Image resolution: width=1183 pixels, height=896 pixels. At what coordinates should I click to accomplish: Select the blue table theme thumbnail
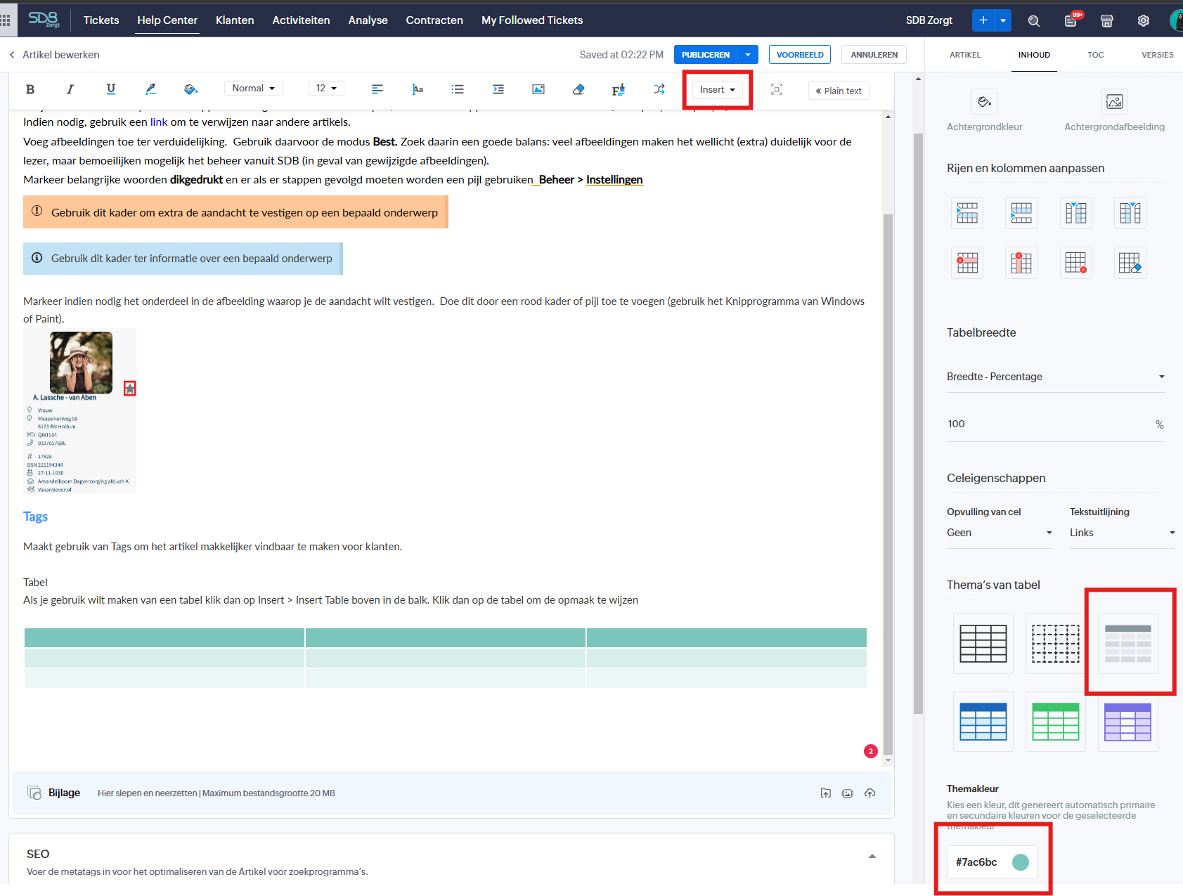[983, 722]
